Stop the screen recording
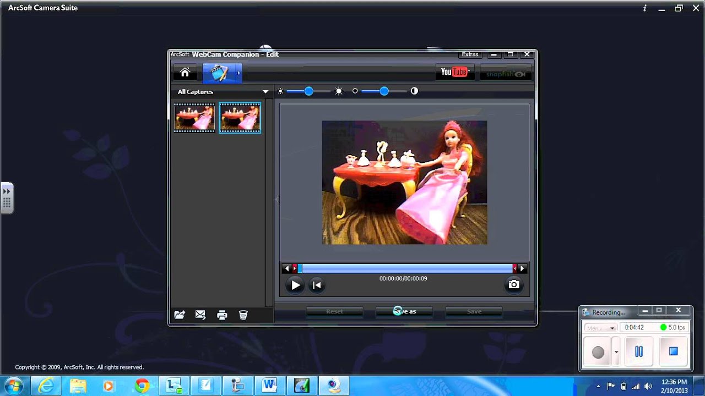 (x=673, y=351)
